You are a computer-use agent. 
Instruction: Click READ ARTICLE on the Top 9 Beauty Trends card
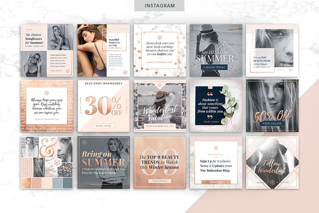point(159,181)
